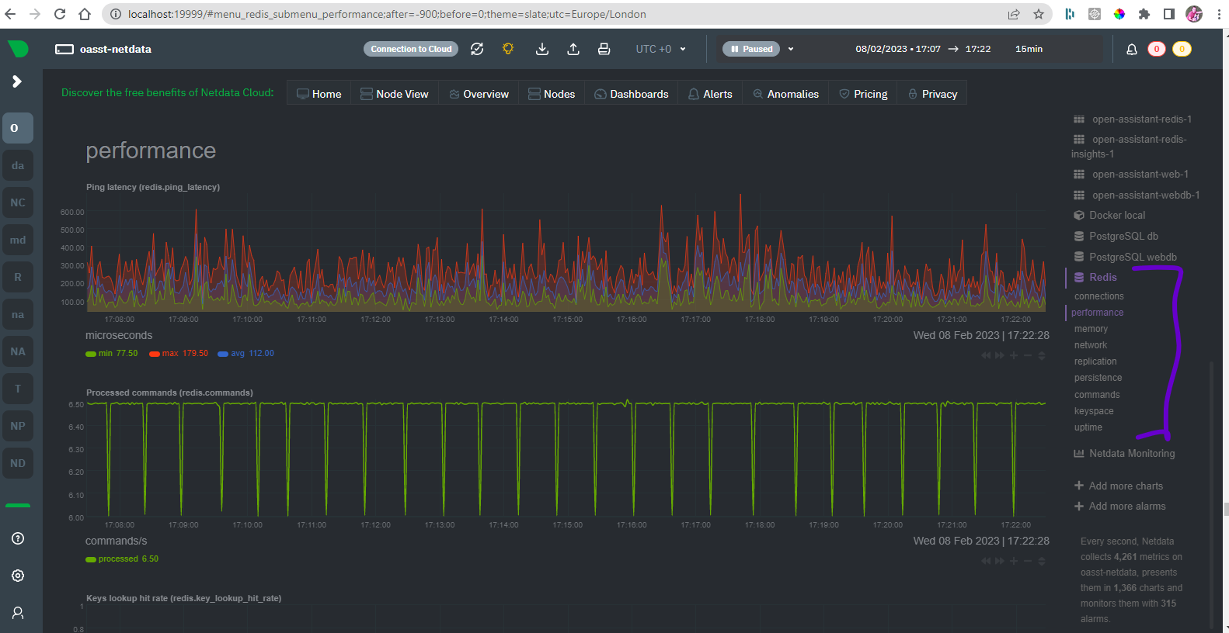Select the 'NP' space in sidebar
This screenshot has height=633, width=1229.
(x=18, y=426)
